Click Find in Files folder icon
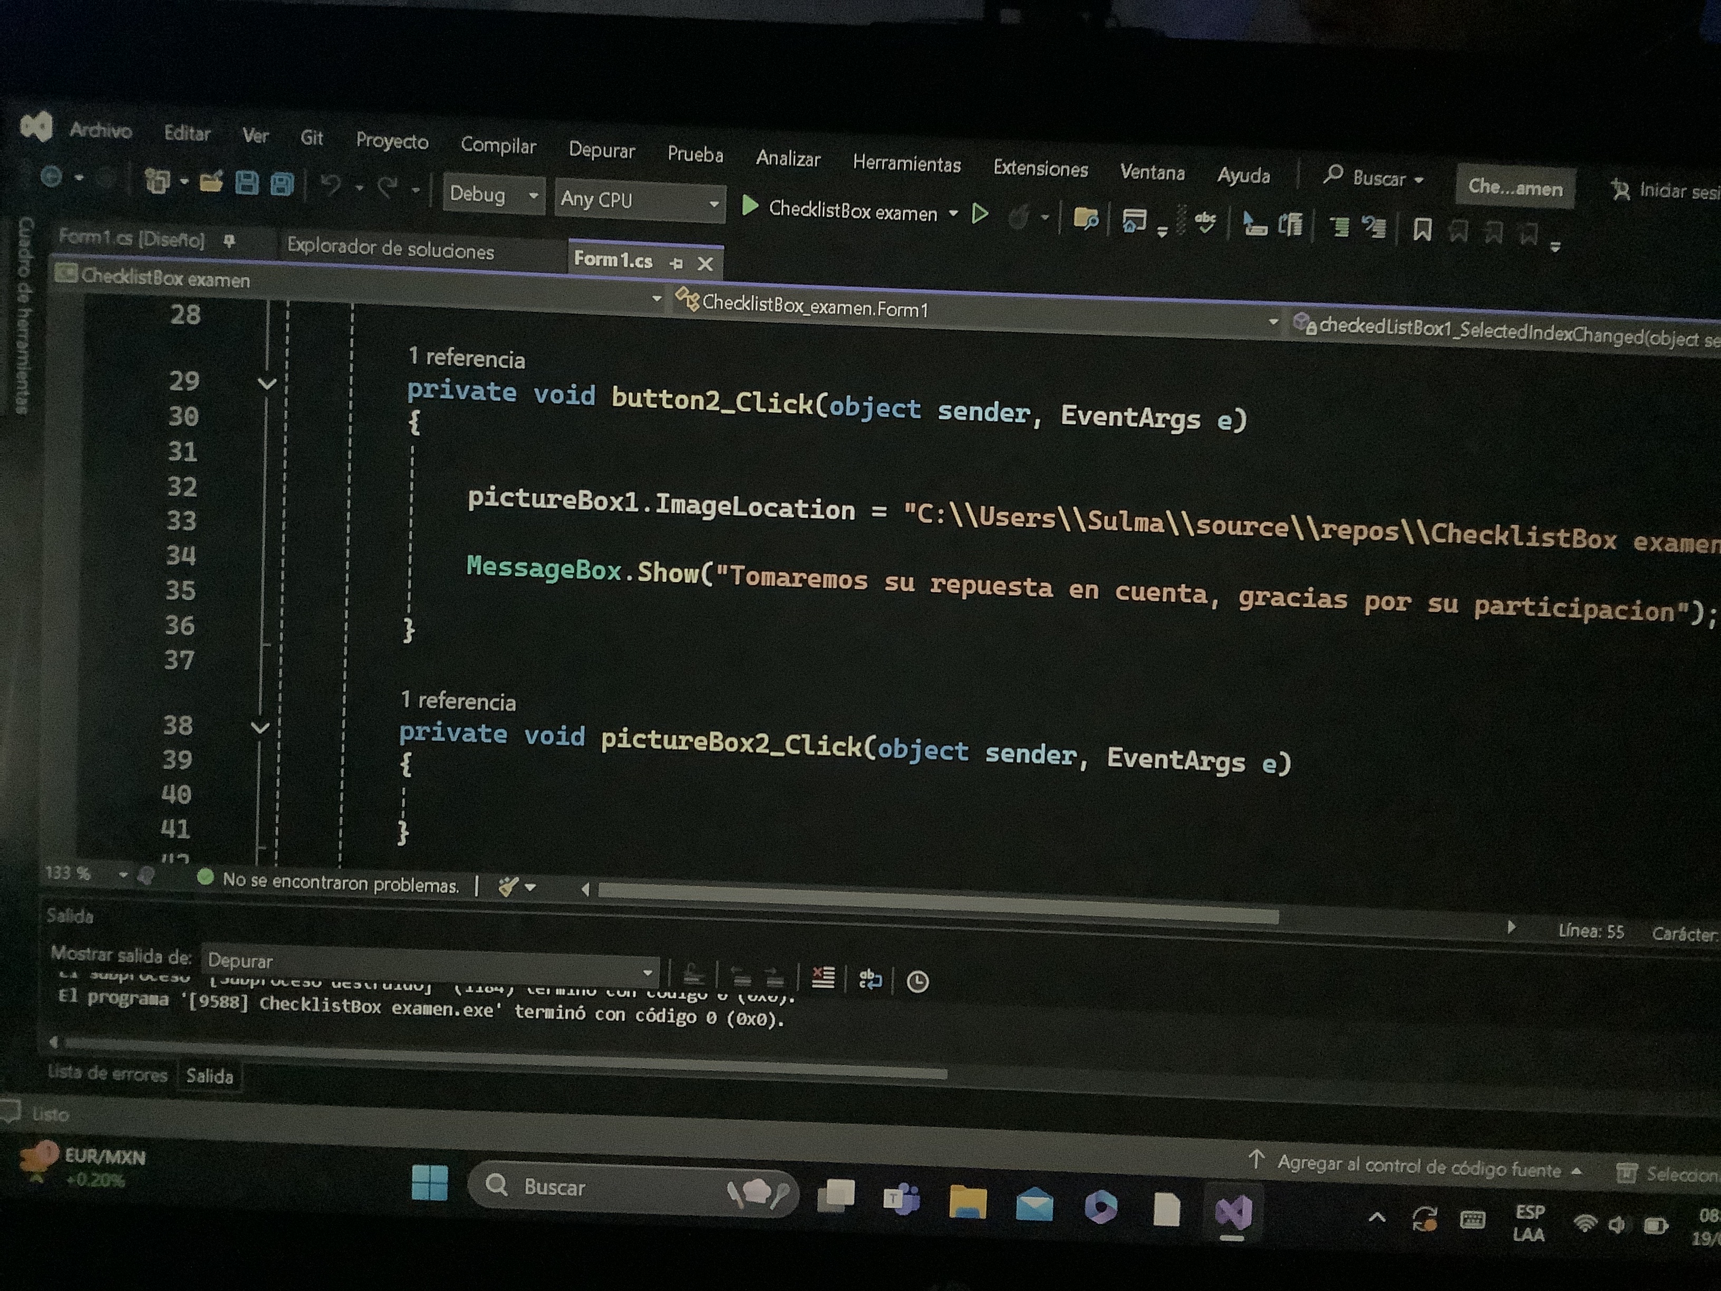This screenshot has width=1721, height=1291. 1085,219
